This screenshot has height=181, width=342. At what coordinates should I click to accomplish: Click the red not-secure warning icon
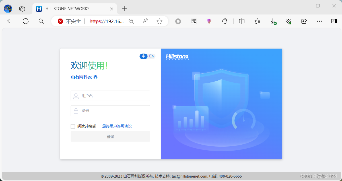[60, 21]
